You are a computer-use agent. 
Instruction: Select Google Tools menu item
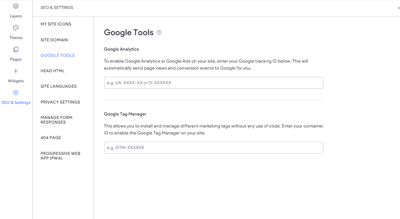tap(58, 56)
